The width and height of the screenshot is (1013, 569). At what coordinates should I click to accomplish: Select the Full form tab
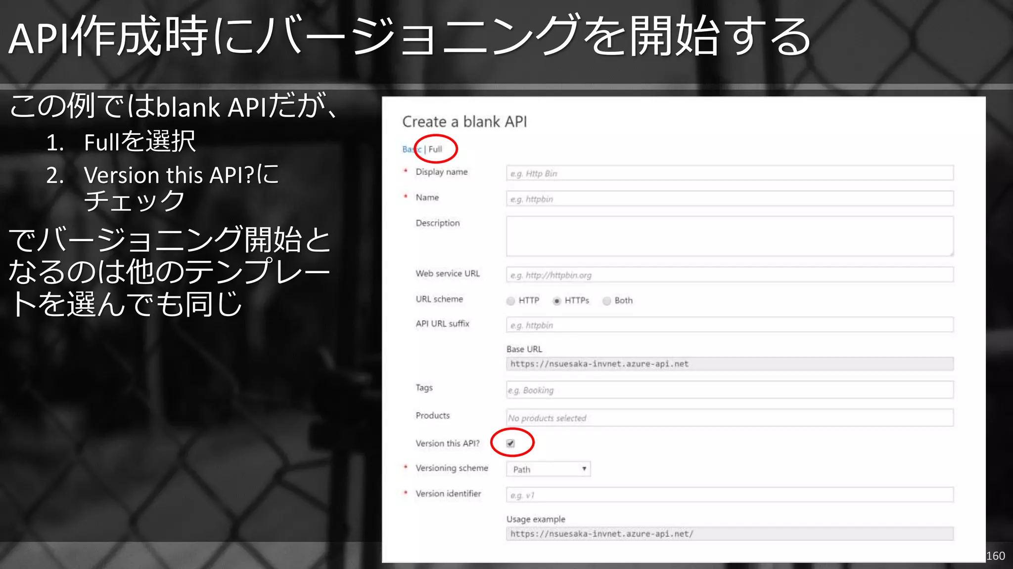[435, 149]
